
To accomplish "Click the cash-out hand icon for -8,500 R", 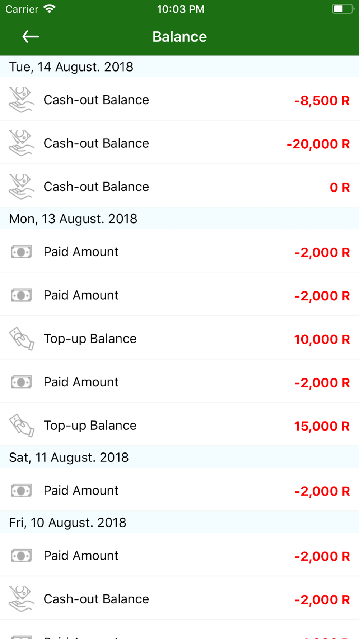I will (22, 100).
